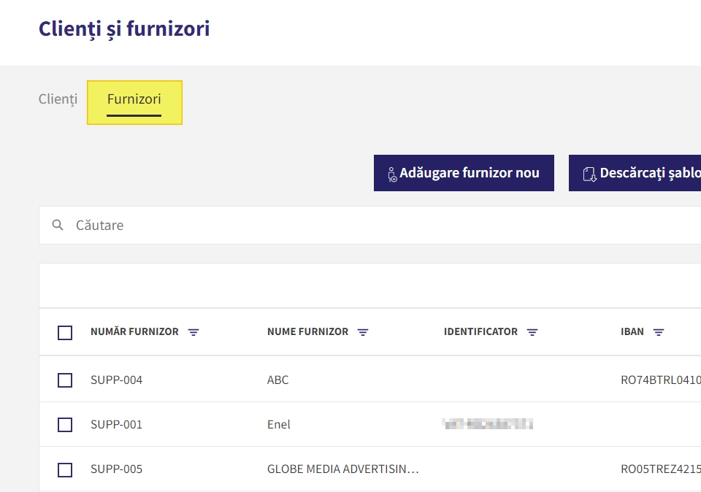Check the SUPP-005 row checkbox

65,469
